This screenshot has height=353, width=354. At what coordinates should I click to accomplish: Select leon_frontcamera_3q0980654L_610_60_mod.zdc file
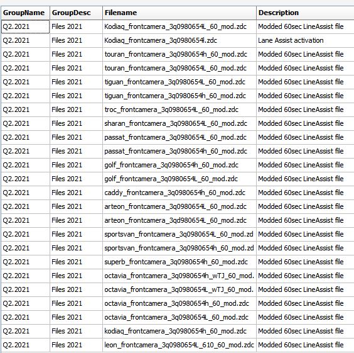click(x=179, y=345)
